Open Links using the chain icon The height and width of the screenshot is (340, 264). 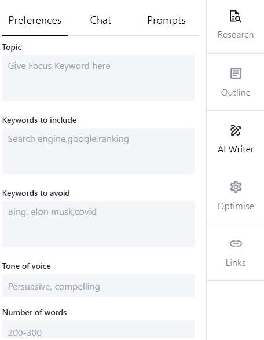[x=236, y=243]
